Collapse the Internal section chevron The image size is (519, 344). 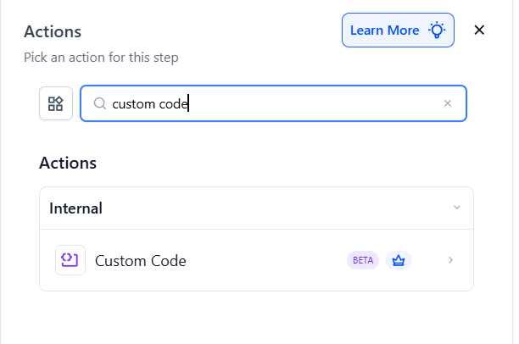(457, 208)
